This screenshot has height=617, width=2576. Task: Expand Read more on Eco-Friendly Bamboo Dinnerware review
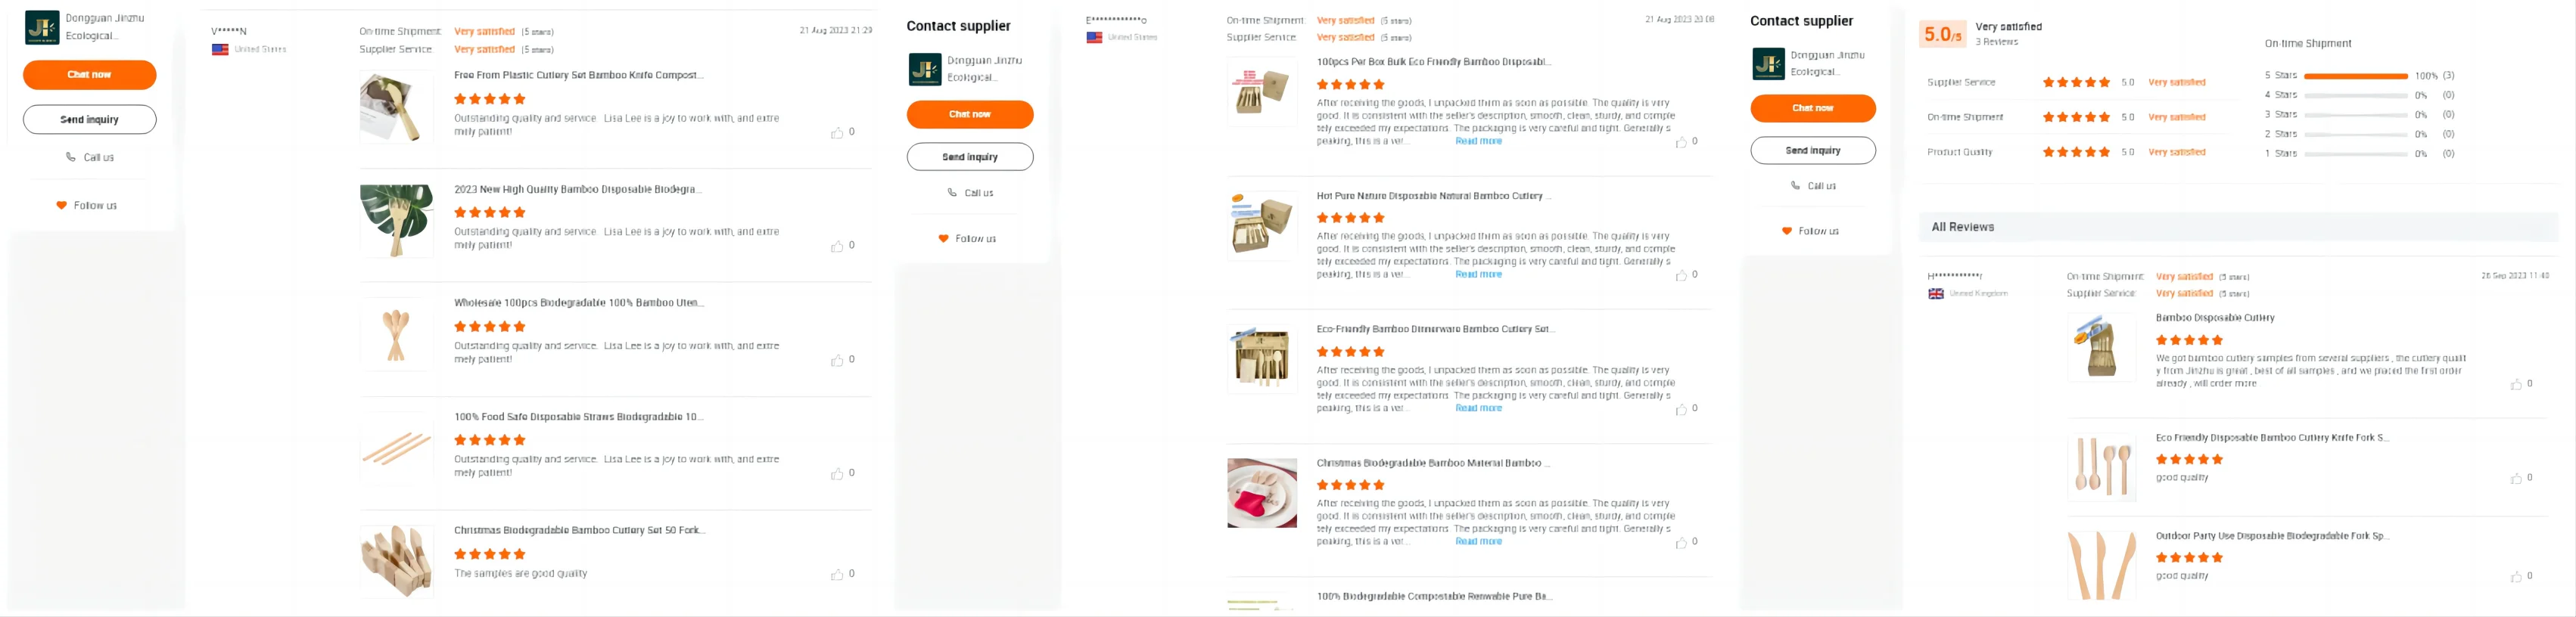[x=1478, y=408]
